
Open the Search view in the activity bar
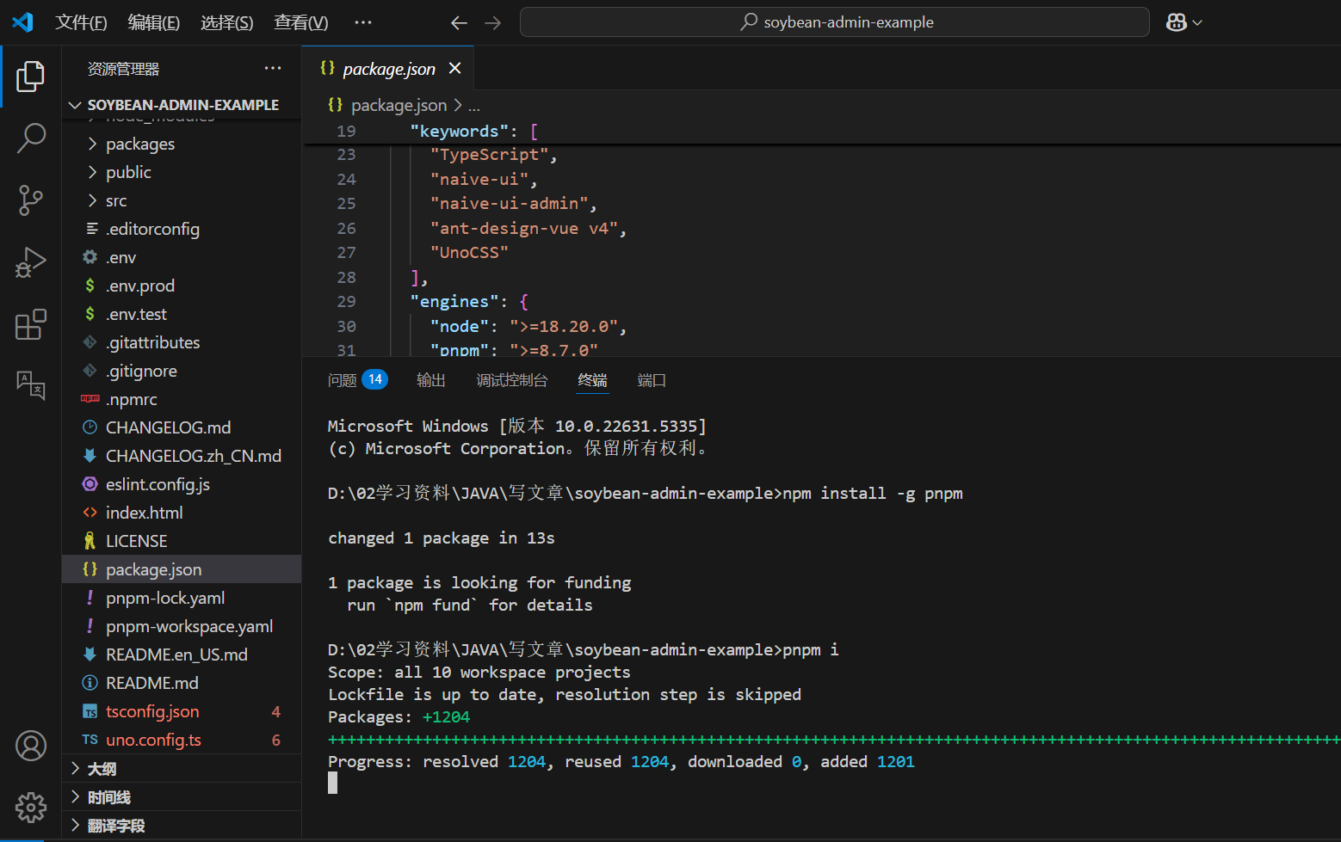pyautogui.click(x=31, y=138)
